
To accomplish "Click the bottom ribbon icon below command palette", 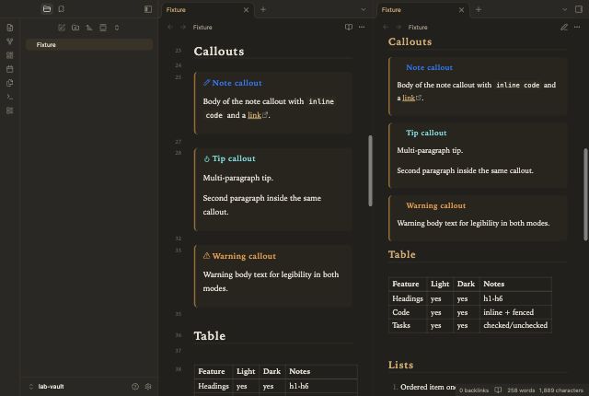I will pos(10,111).
